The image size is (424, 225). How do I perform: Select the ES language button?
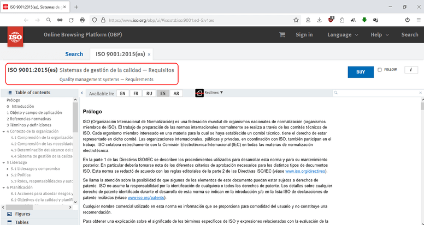point(163,94)
